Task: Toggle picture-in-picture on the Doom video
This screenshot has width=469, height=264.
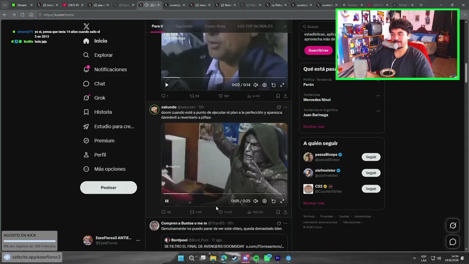Action: [x=273, y=201]
